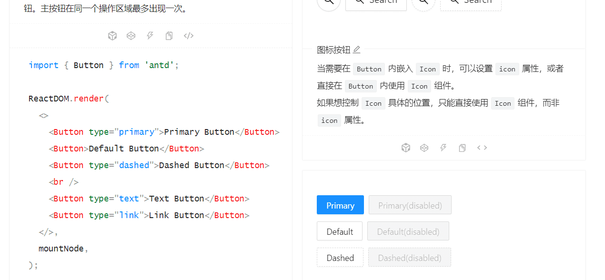Open StackBlitz lightning icon above the code block
The width and height of the screenshot is (605, 280).
[x=150, y=36]
